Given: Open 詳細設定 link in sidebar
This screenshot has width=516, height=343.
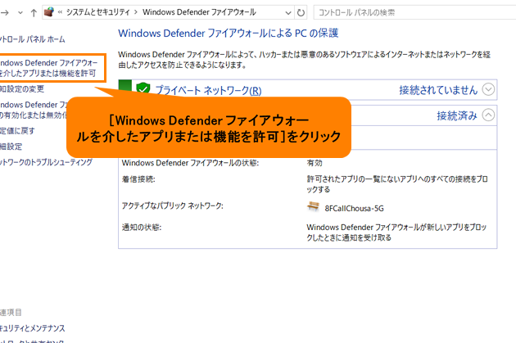Looking at the screenshot, I should pyautogui.click(x=12, y=147).
